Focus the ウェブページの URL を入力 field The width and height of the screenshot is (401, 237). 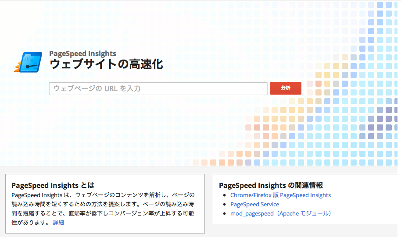point(158,88)
